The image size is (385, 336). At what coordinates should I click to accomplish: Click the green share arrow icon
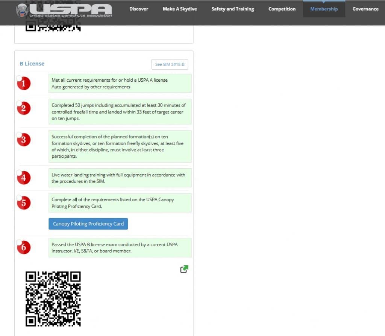point(184,269)
